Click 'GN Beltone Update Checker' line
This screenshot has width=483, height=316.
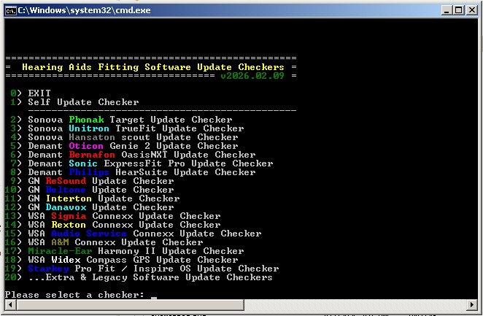point(89,190)
